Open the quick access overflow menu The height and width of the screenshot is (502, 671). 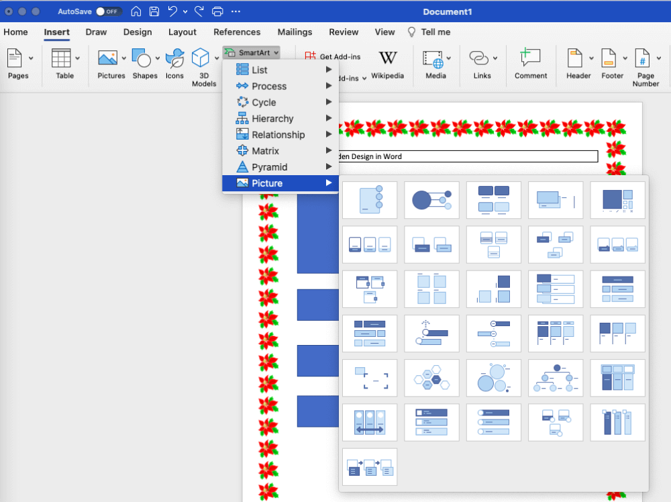click(236, 11)
